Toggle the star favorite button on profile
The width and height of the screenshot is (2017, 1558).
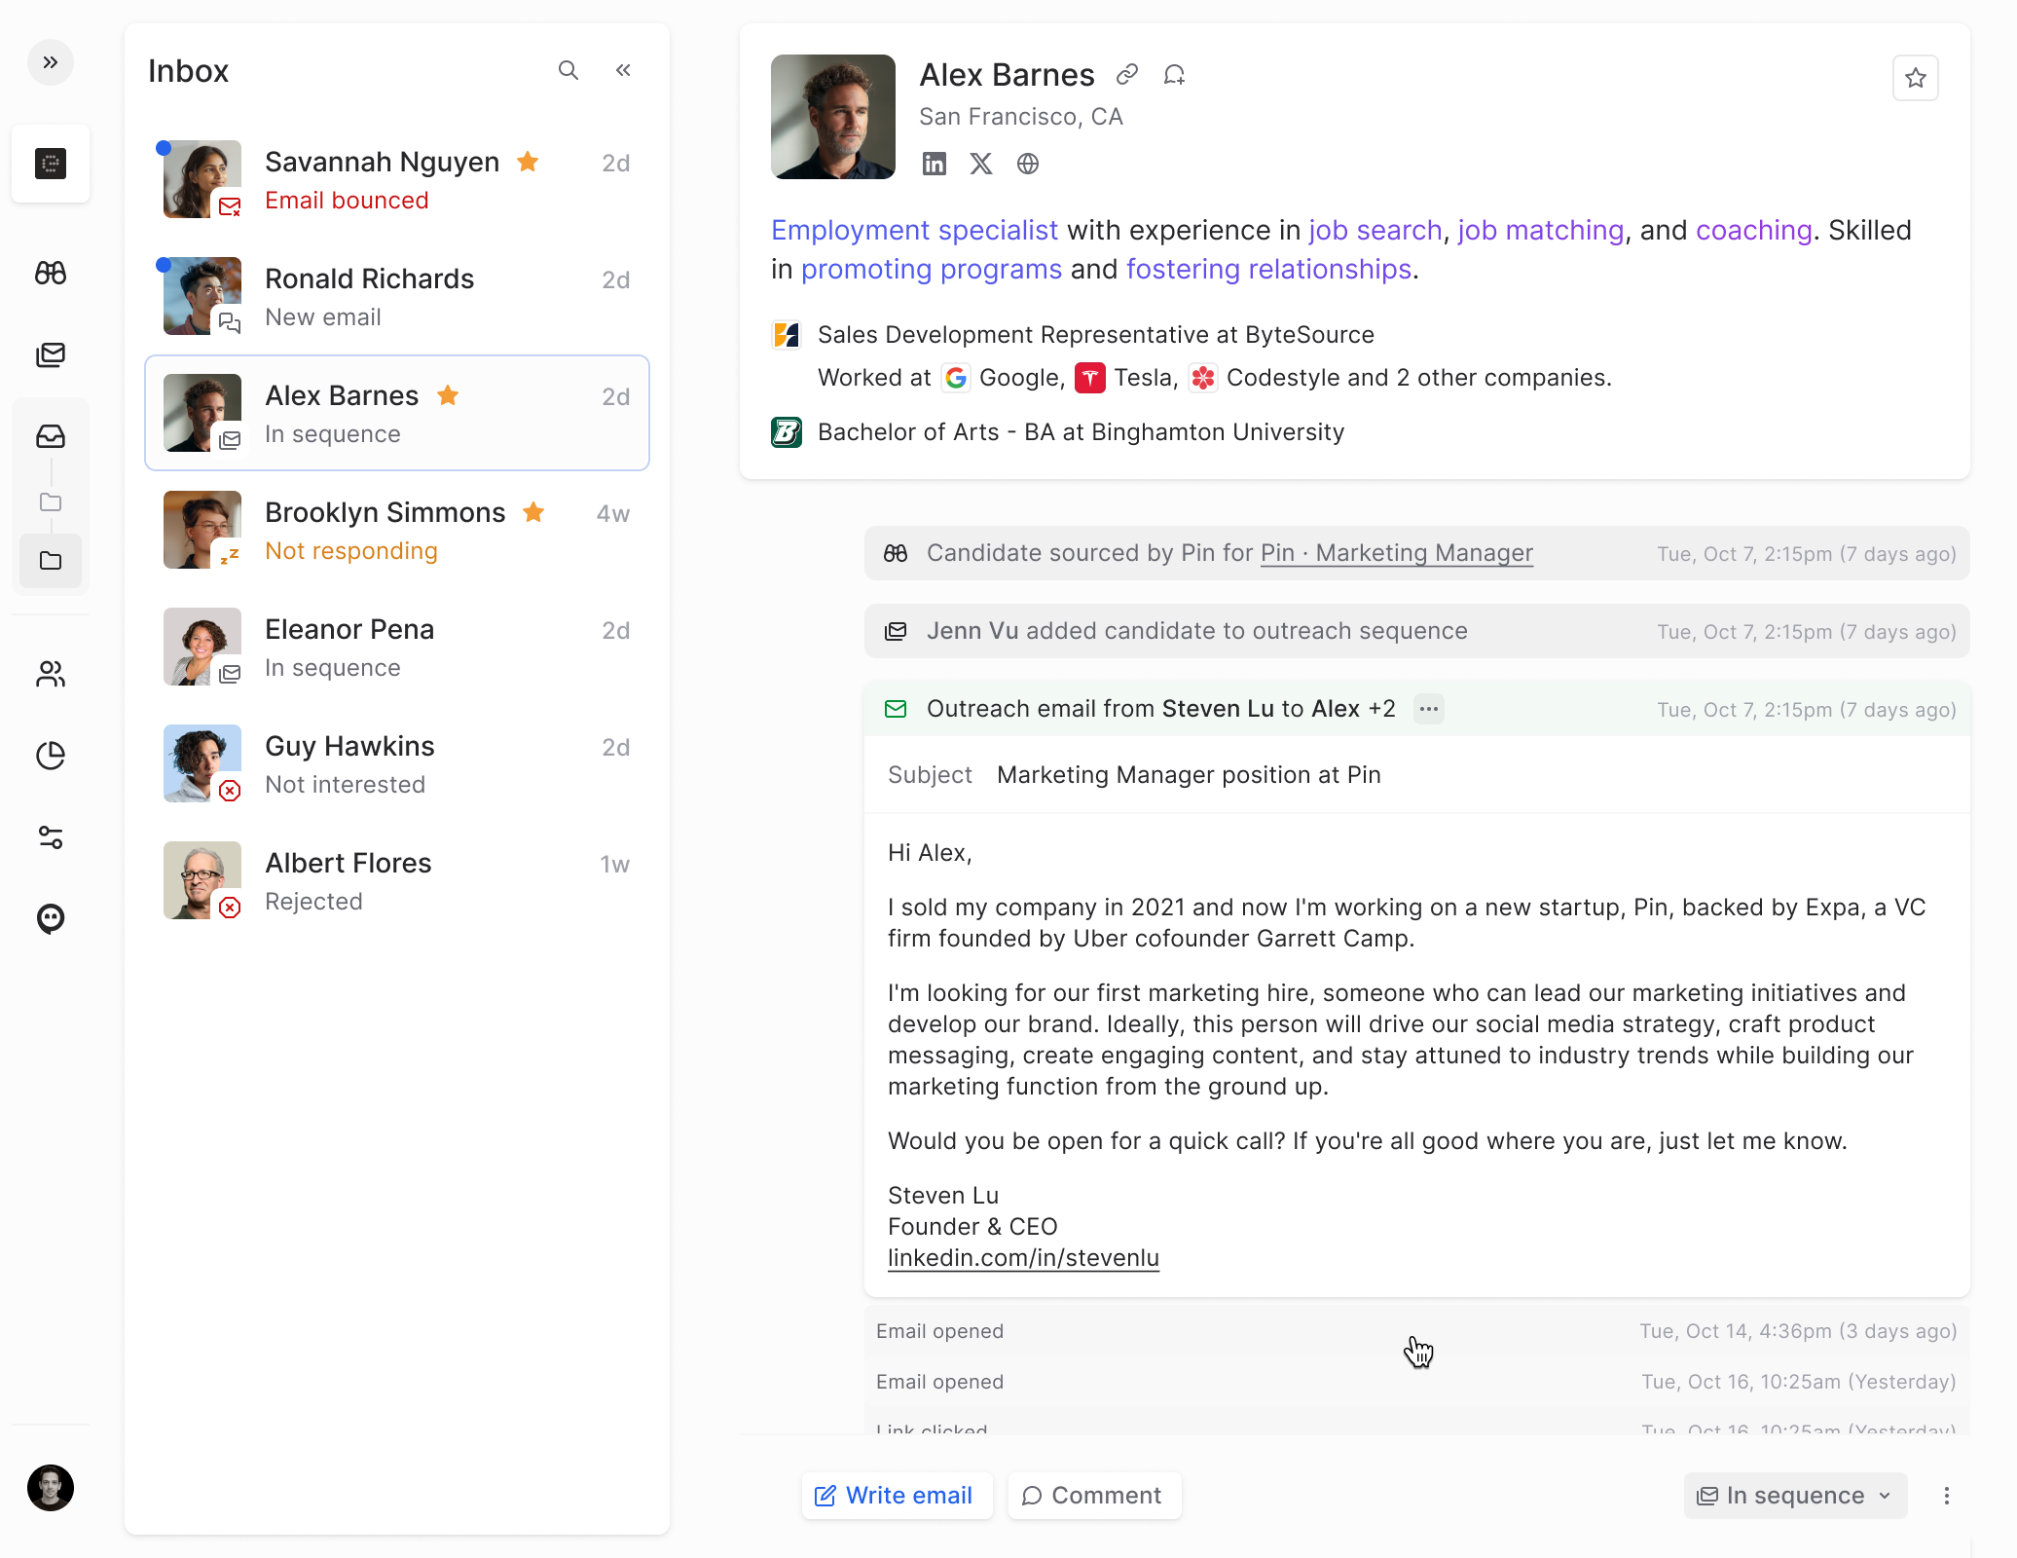tap(1915, 78)
